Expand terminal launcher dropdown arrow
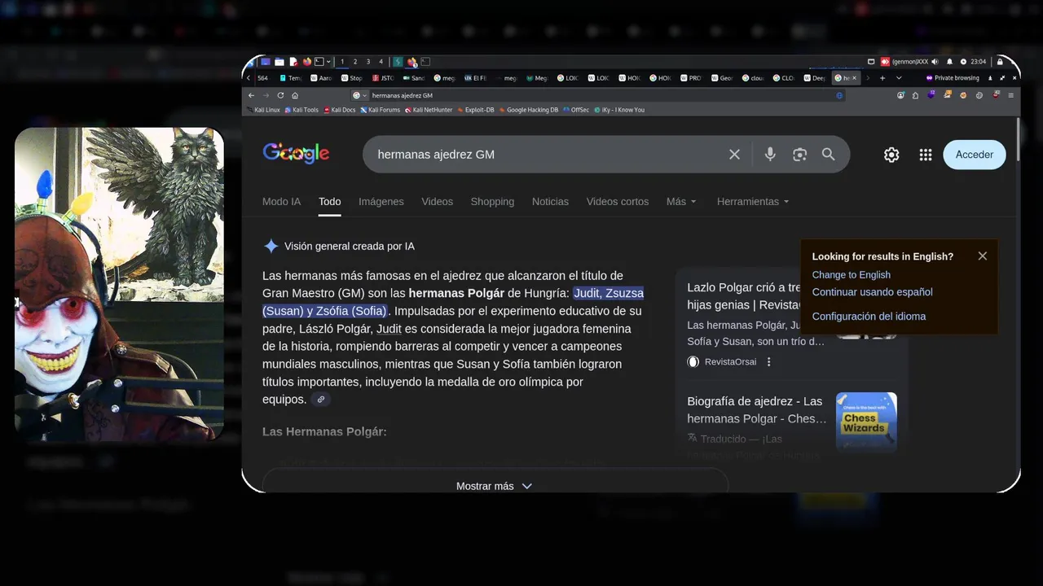 pos(328,62)
